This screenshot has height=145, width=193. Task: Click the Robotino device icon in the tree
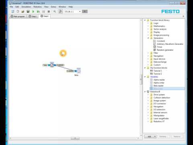pos(148,91)
